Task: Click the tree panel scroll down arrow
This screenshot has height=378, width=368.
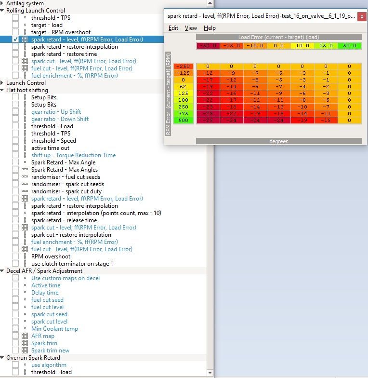Action: click(x=210, y=373)
